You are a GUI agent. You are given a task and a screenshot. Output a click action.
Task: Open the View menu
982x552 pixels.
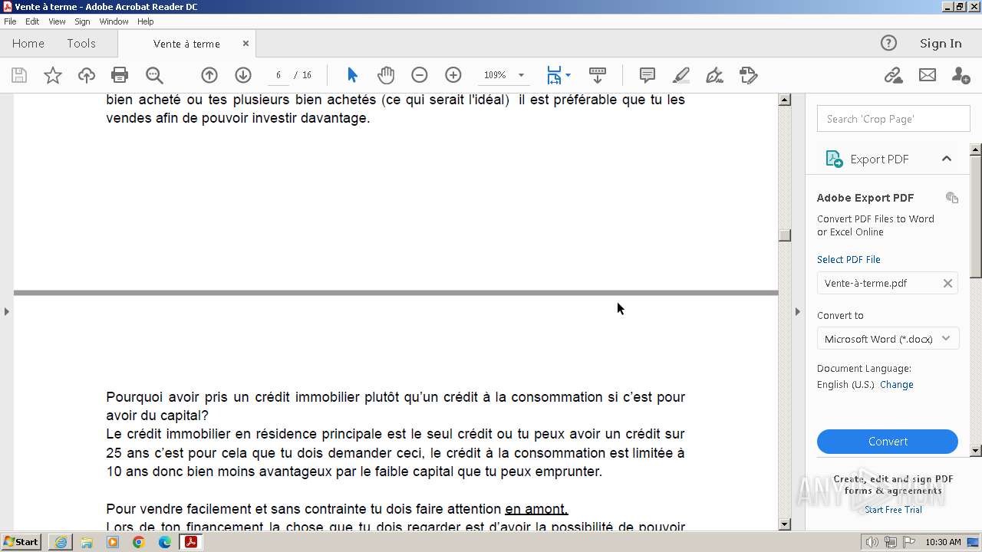57,21
